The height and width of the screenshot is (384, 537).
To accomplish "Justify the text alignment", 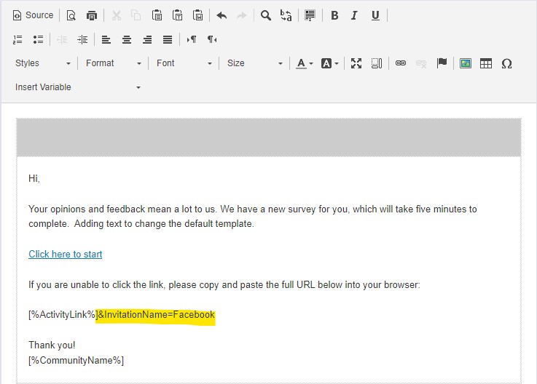I will [x=168, y=40].
